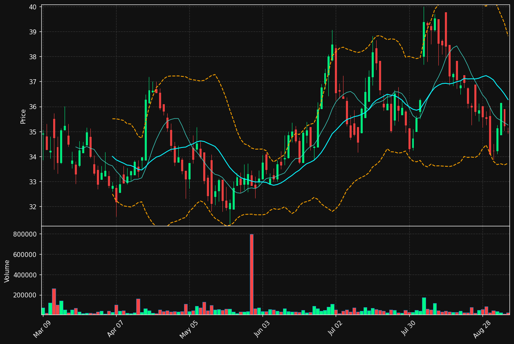Click the 'Jul 02' date label
The image size is (514, 344).
point(335,328)
